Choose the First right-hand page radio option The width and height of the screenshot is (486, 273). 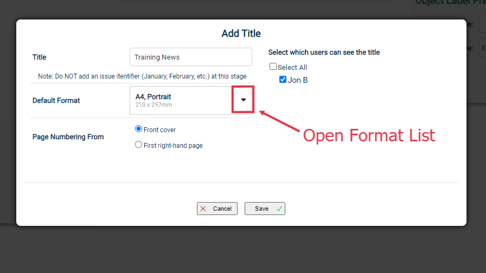[x=138, y=145]
